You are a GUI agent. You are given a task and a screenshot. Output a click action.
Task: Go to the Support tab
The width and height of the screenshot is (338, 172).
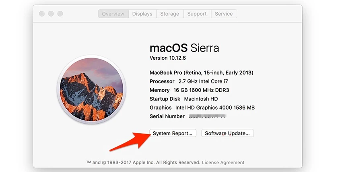point(197,14)
